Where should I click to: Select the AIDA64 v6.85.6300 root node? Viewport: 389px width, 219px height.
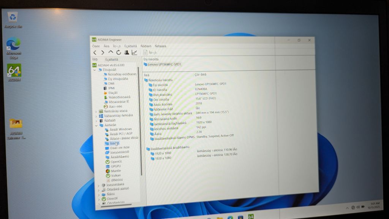coord(108,65)
